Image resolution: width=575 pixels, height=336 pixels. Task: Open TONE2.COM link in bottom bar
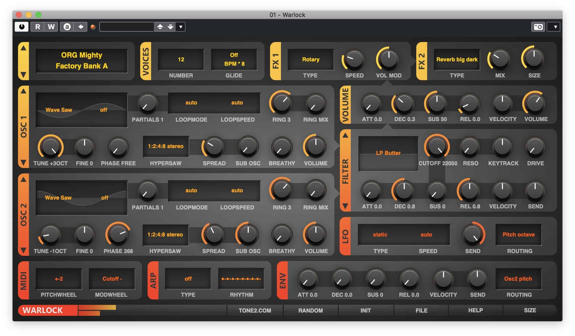click(255, 311)
